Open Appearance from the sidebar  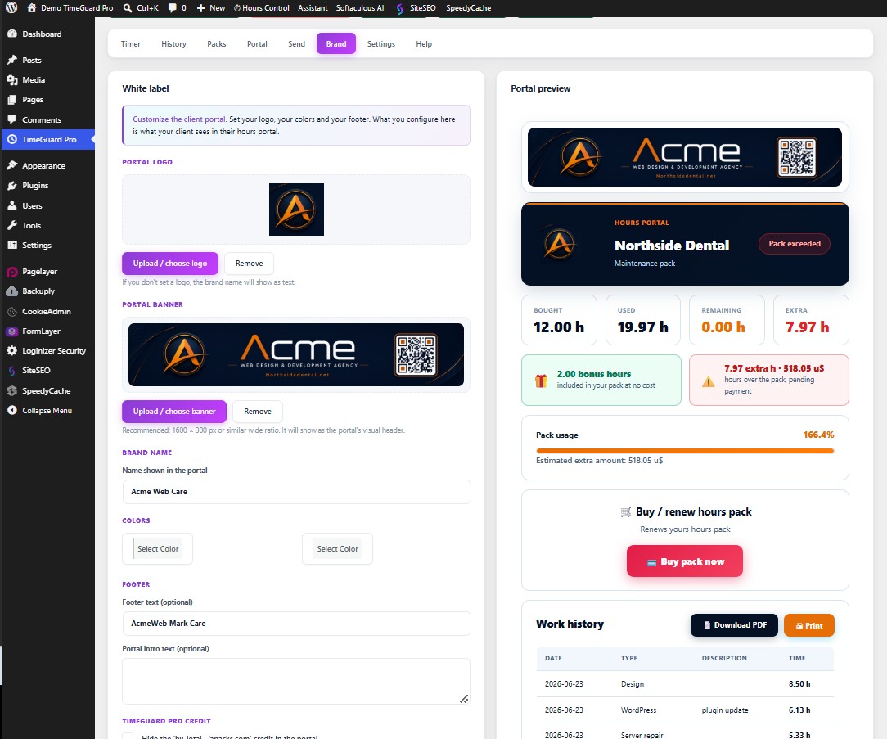43,166
